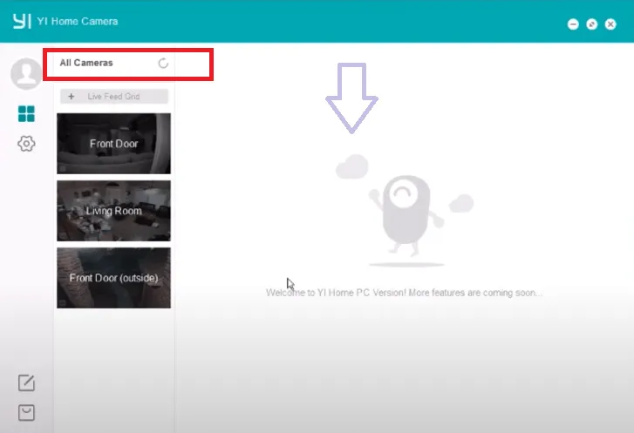Open the Front Door (outside) camera thumbnail
Viewport: 634px width, 433px height.
click(113, 278)
